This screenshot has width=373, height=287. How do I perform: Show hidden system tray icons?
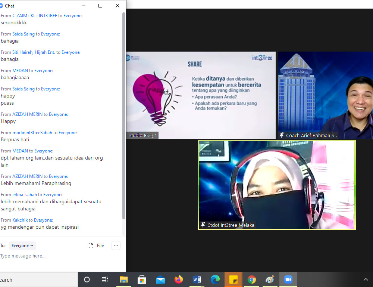click(x=366, y=280)
